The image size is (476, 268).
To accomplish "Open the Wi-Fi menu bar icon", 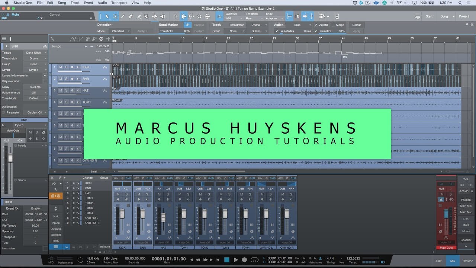I will click(x=399, y=3).
